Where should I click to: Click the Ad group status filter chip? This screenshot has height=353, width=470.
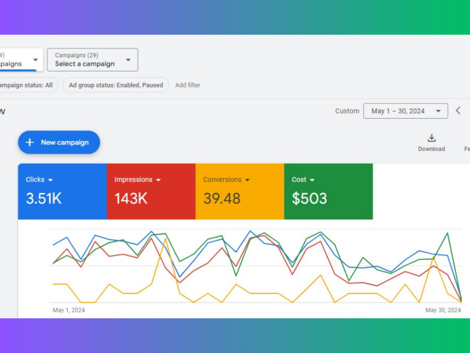(x=116, y=85)
